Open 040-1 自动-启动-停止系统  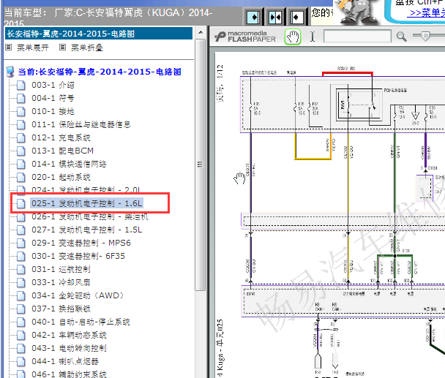(x=81, y=322)
